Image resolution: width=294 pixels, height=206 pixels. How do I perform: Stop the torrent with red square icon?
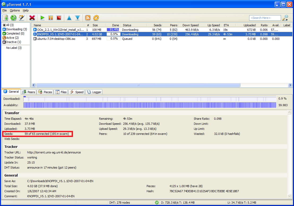point(59,18)
